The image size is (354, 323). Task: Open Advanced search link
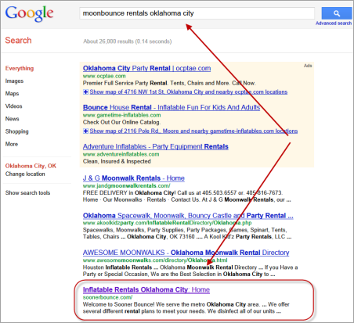tap(334, 23)
